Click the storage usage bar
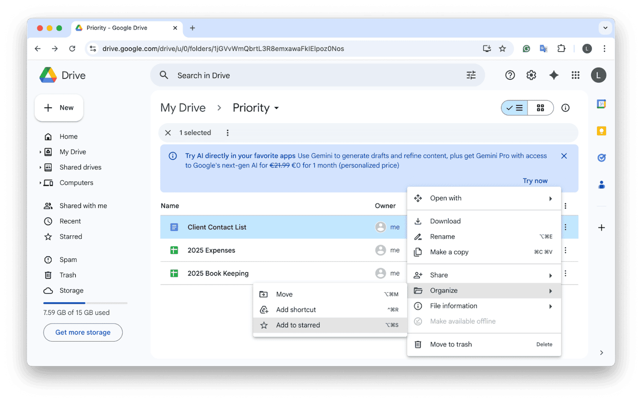 click(85, 303)
